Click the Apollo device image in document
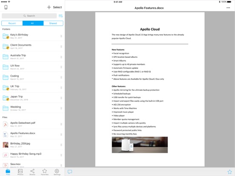The image size is (235, 176). [x=140, y=145]
